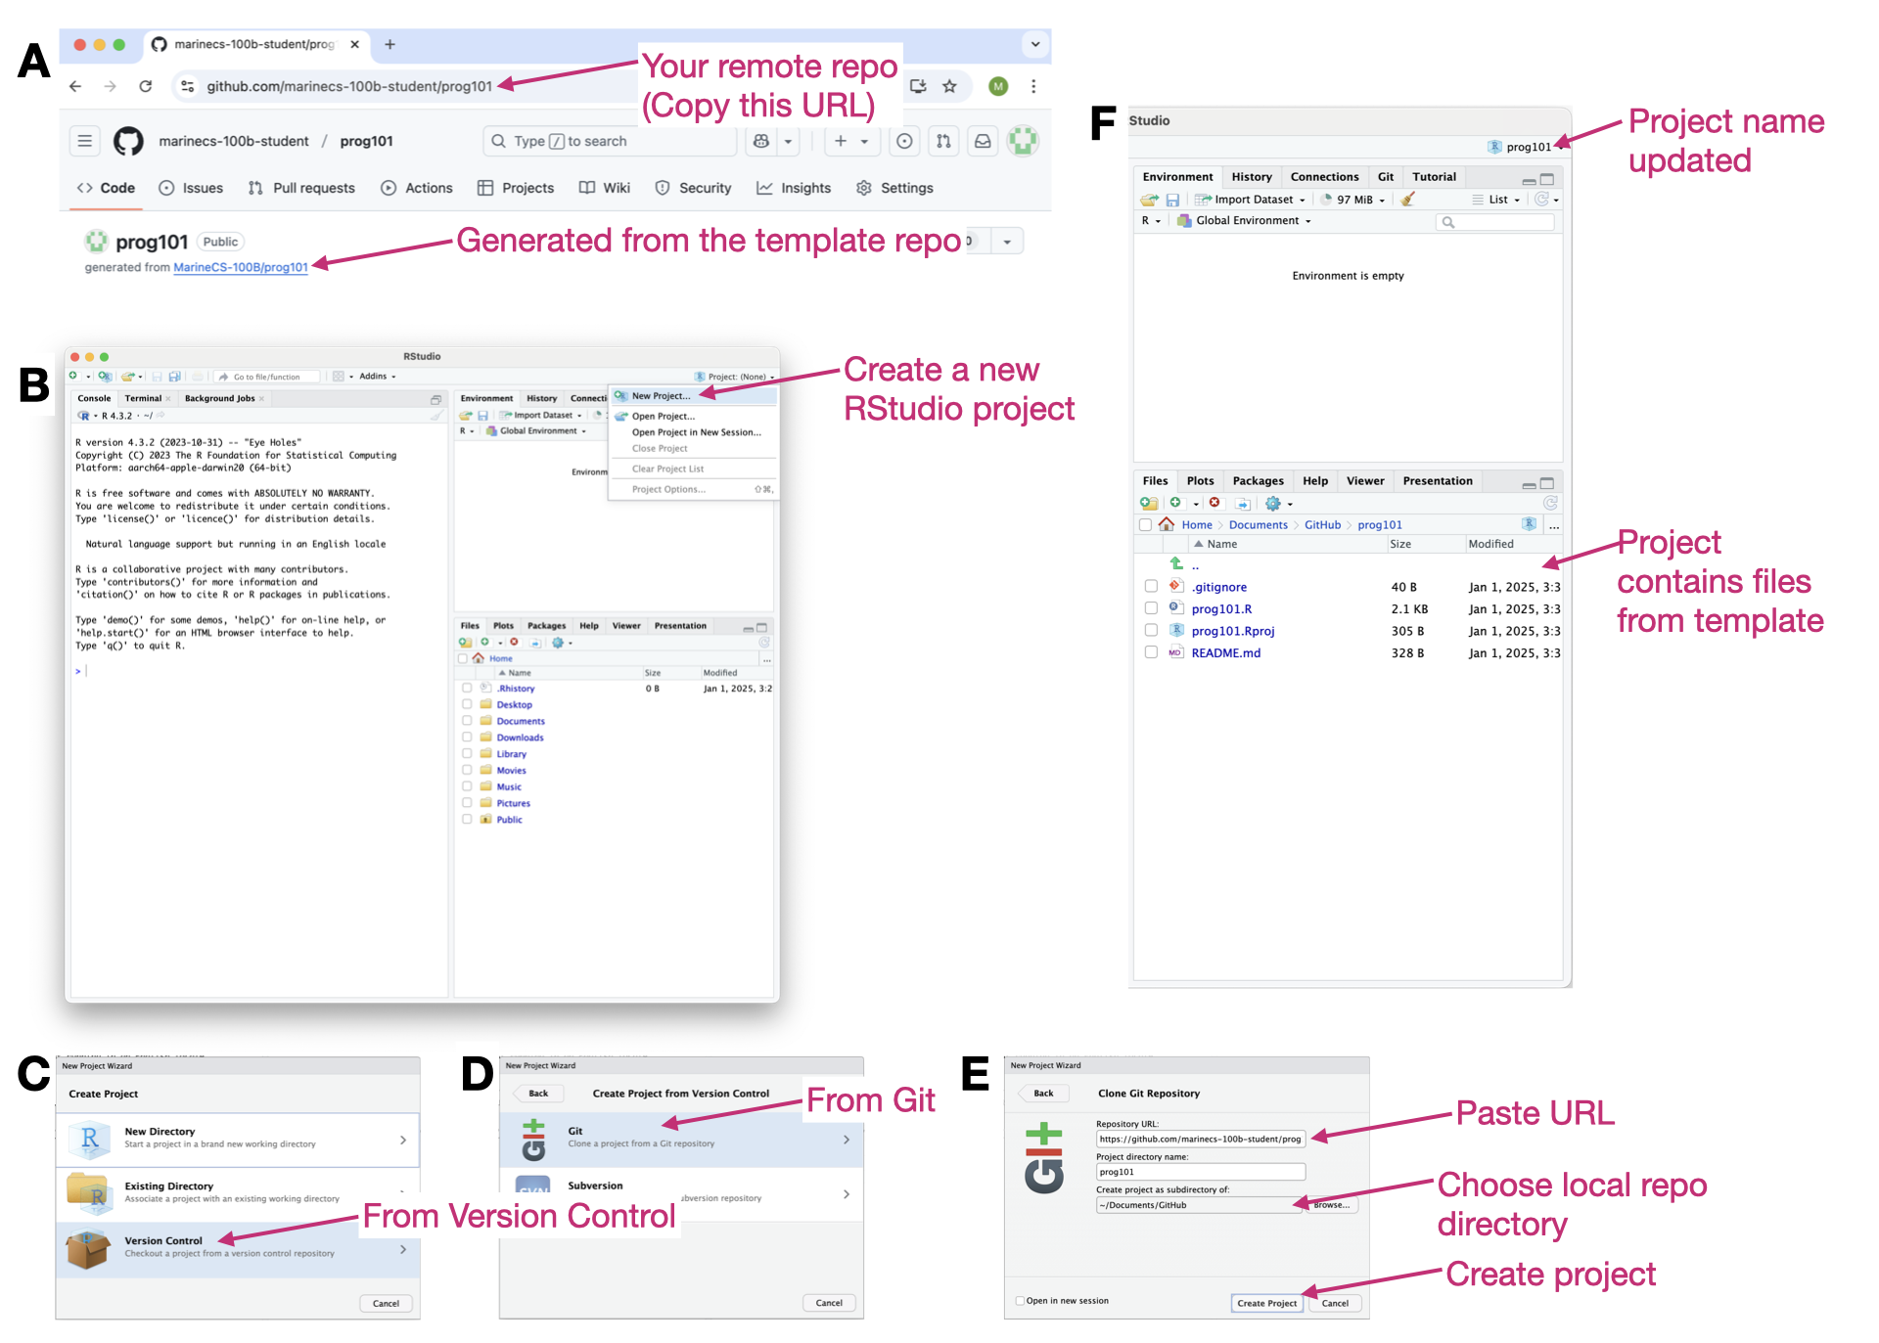Click the refresh icon in panel F Files toolbar
This screenshot has height=1343, width=1879.
(1550, 503)
